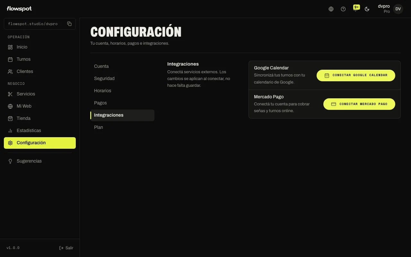Toggle dark mode moon icon

pos(367,9)
